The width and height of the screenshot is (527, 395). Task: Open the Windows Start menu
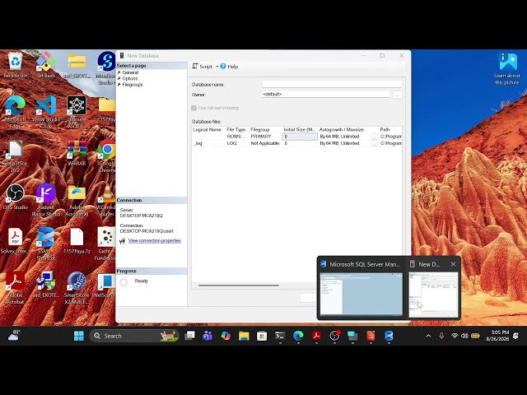pos(79,336)
